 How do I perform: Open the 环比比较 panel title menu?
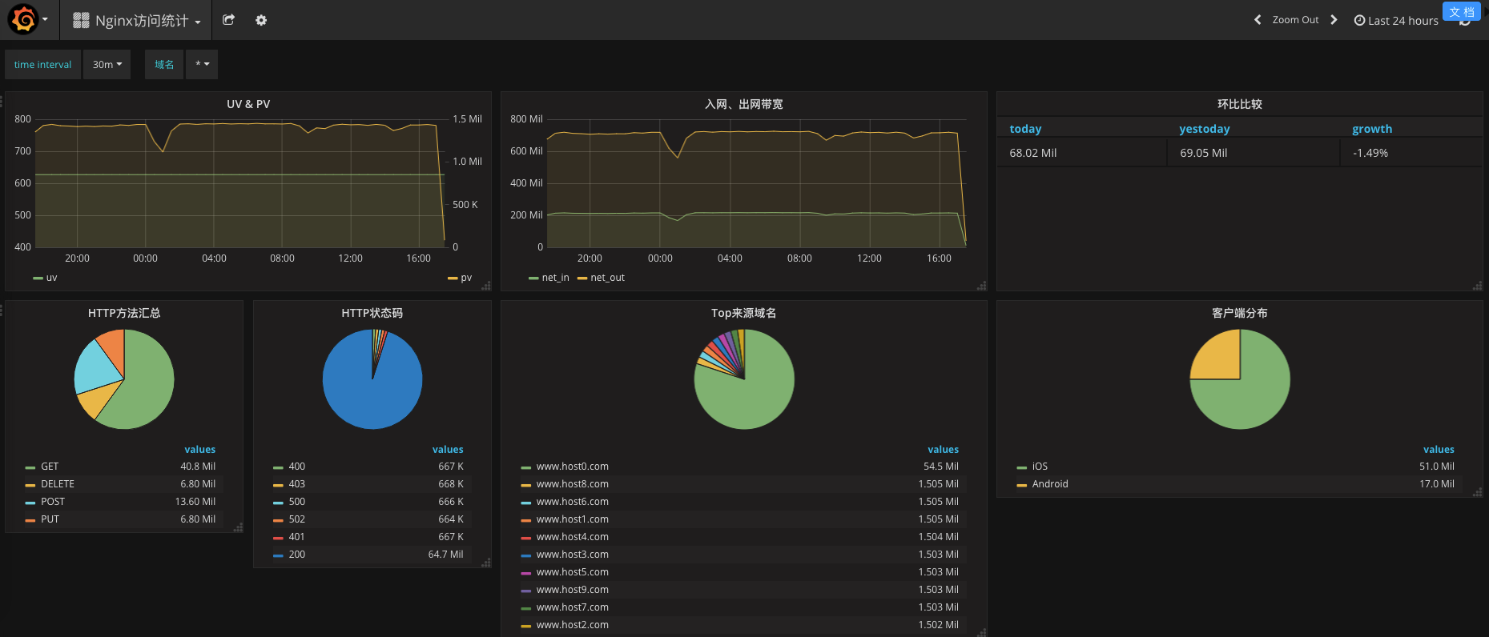pyautogui.click(x=1240, y=104)
